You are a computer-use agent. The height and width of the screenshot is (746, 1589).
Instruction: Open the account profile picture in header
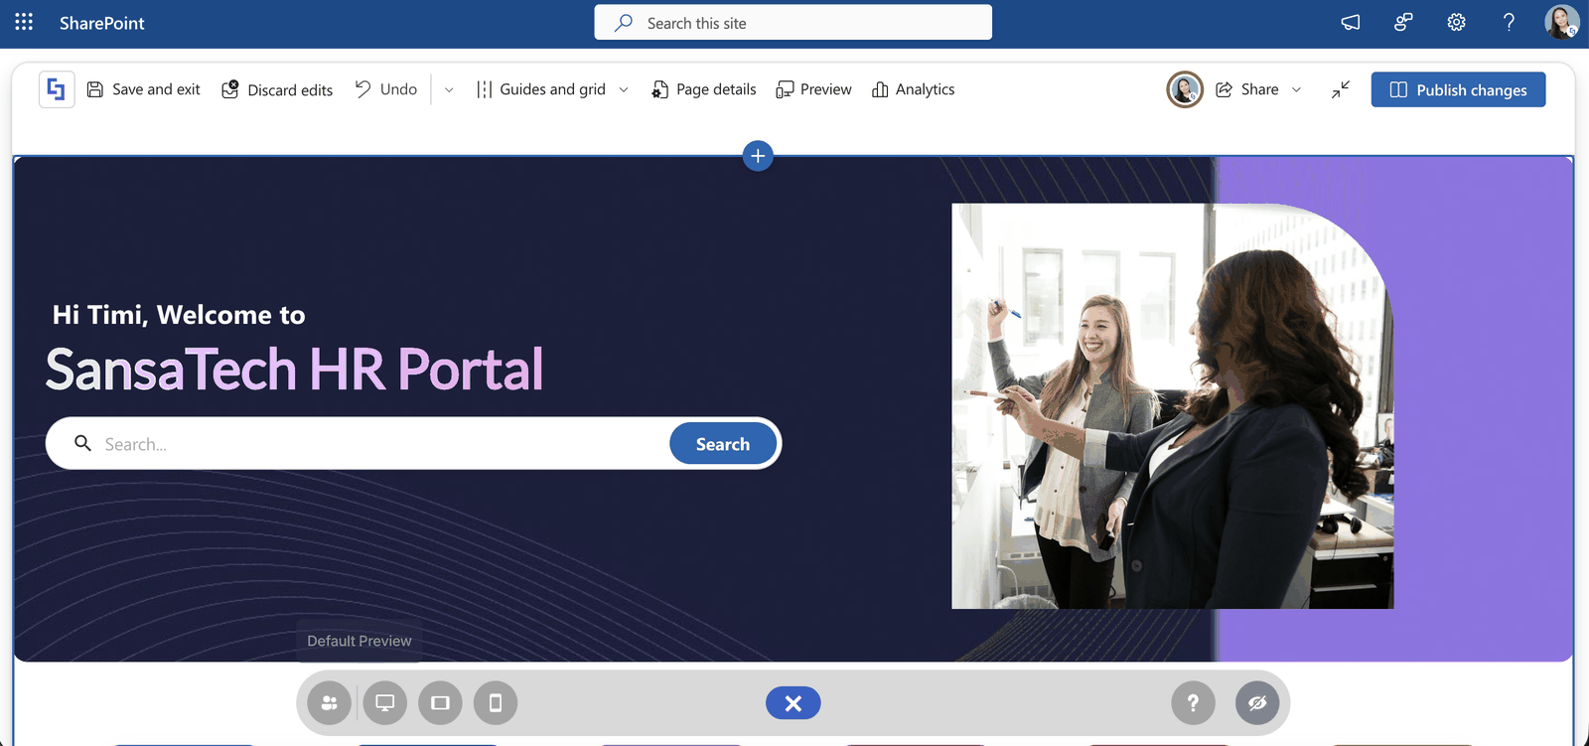tap(1561, 22)
